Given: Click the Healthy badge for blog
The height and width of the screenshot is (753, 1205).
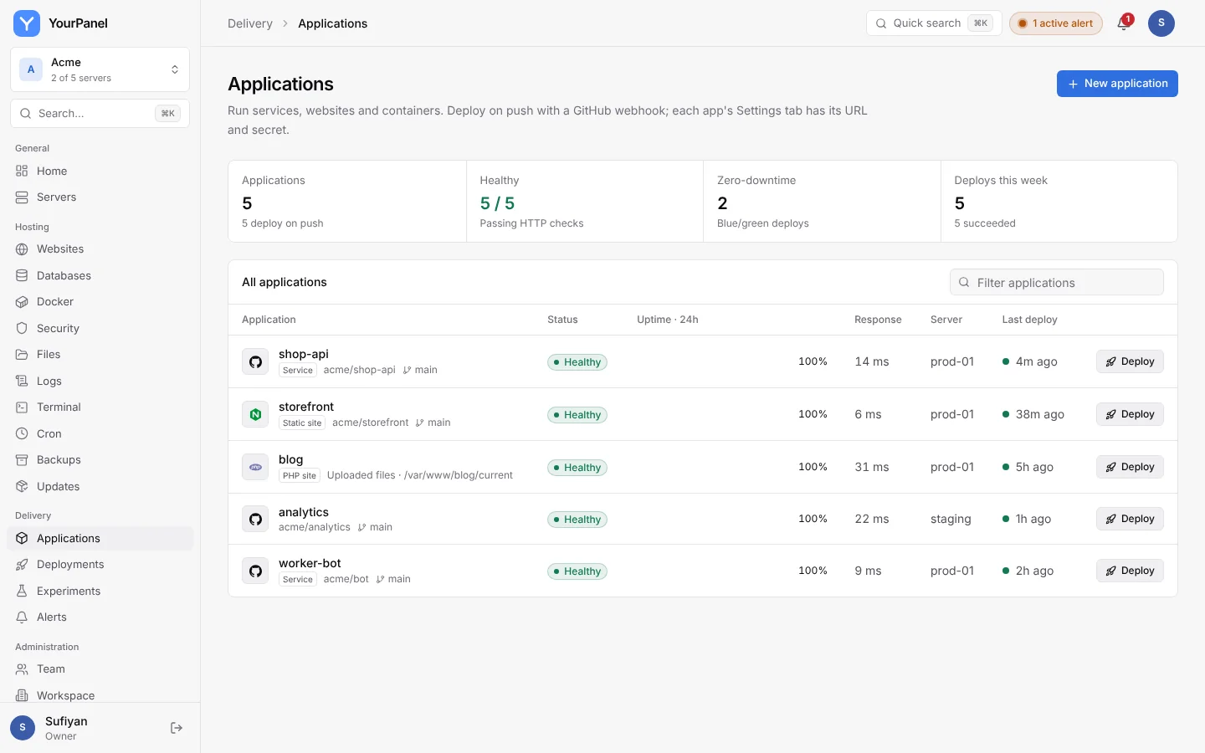Looking at the screenshot, I should [x=577, y=468].
